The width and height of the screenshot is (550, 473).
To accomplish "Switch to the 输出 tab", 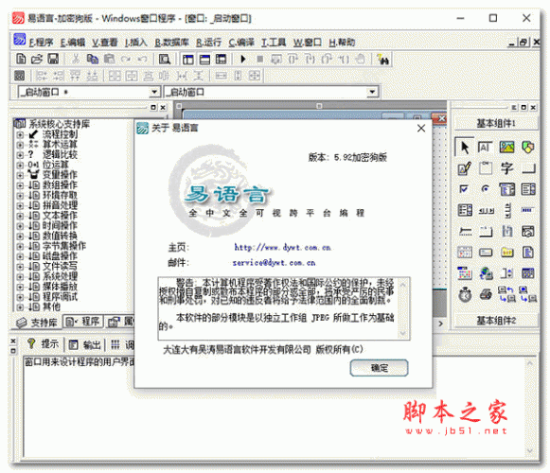I will 85,344.
